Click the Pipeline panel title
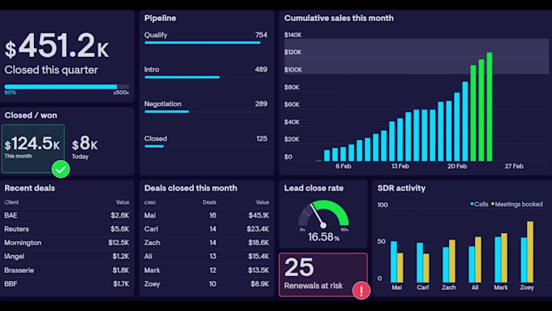The height and width of the screenshot is (311, 552). point(160,18)
